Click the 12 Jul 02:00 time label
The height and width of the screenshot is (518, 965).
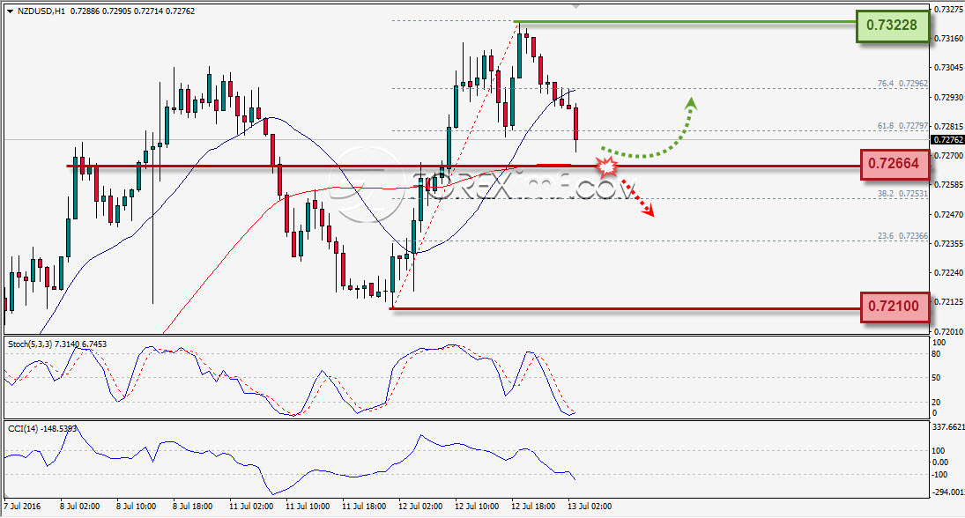420,507
